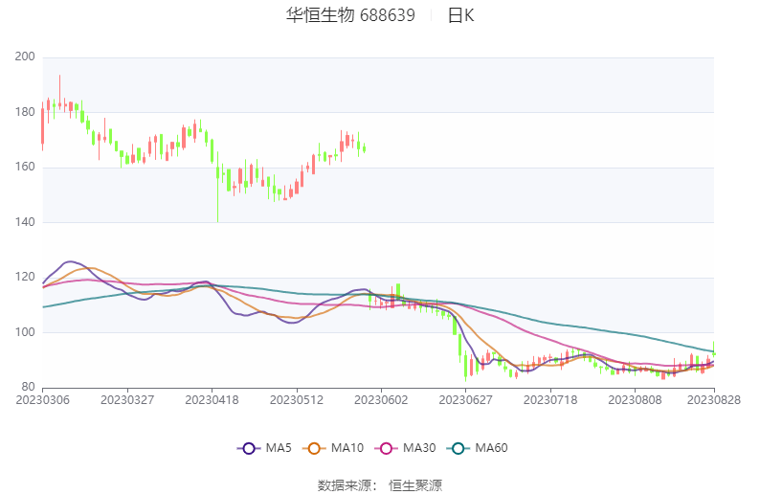Toggle the MA5 legend circle marker
Image resolution: width=760 pixels, height=495 pixels.
[249, 448]
